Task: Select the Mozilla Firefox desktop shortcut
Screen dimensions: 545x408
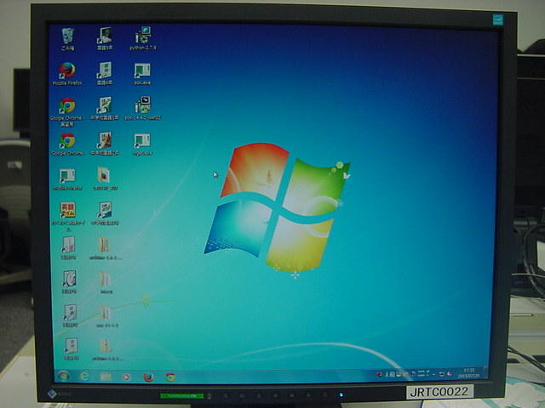Action: (x=67, y=74)
